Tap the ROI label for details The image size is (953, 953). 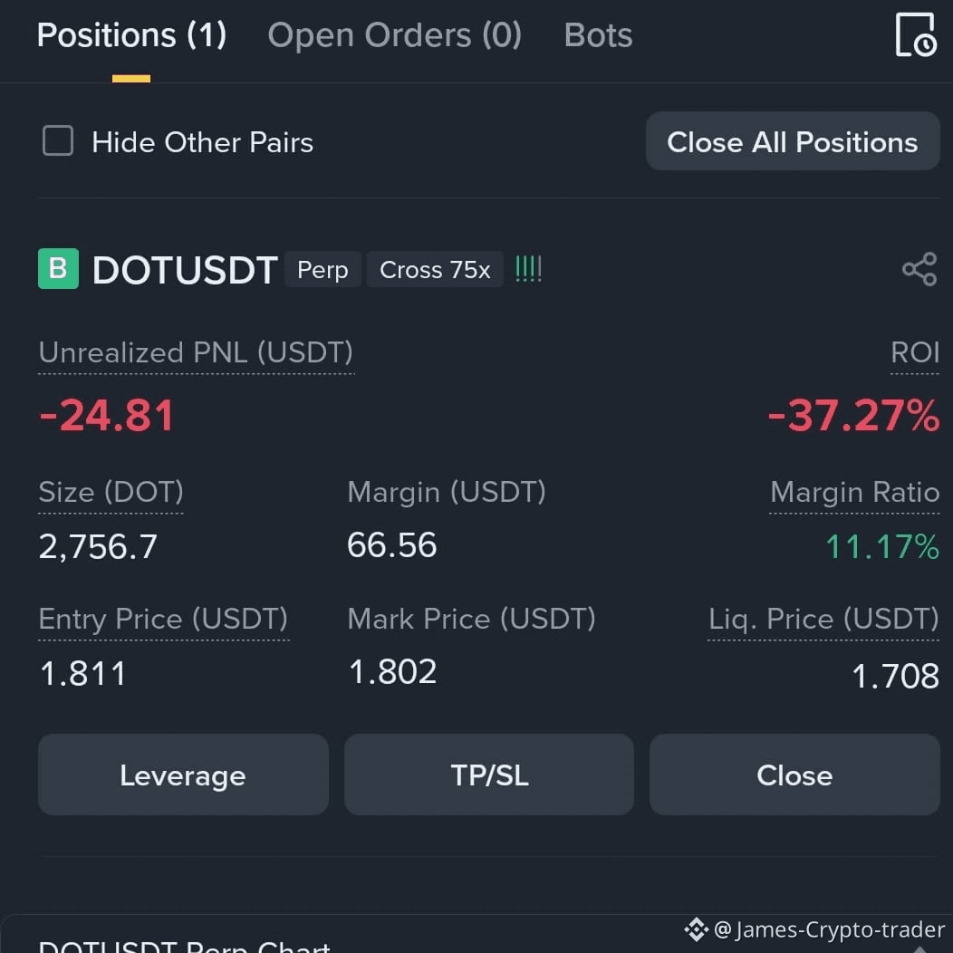915,353
